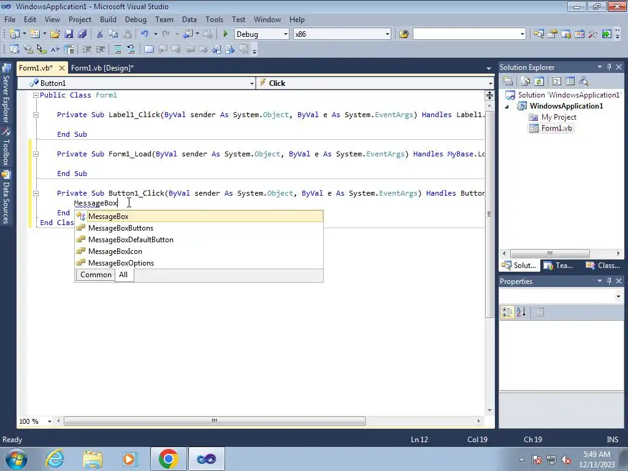Click the Find in Files icon
Image resolution: width=628 pixels, height=471 pixels.
click(x=404, y=34)
